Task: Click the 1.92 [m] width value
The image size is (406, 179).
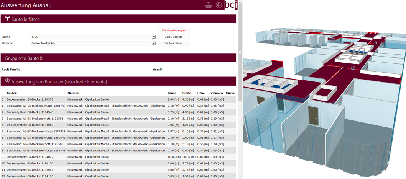Action: [x=188, y=176]
